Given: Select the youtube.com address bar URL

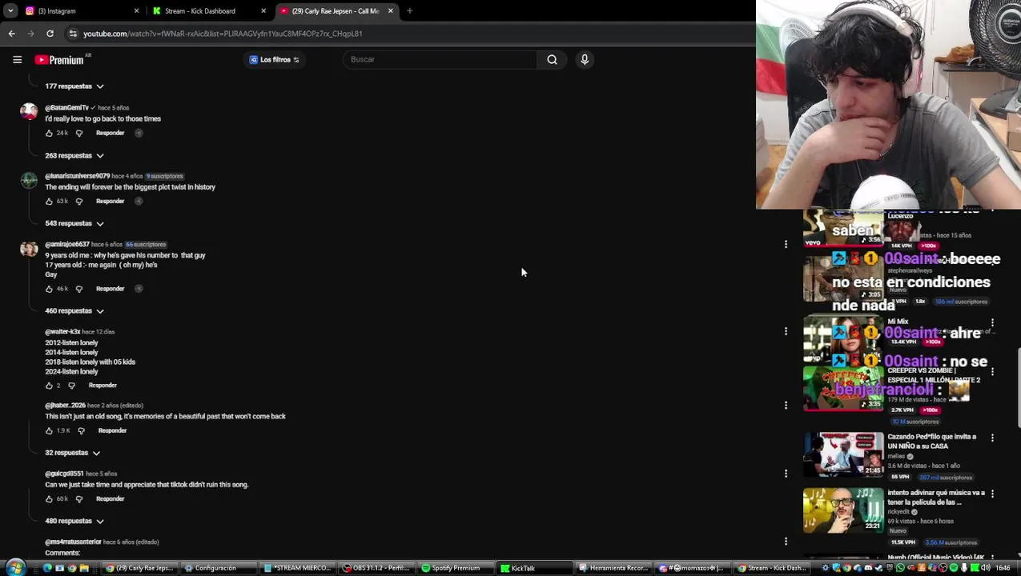Looking at the screenshot, I should click(x=223, y=34).
